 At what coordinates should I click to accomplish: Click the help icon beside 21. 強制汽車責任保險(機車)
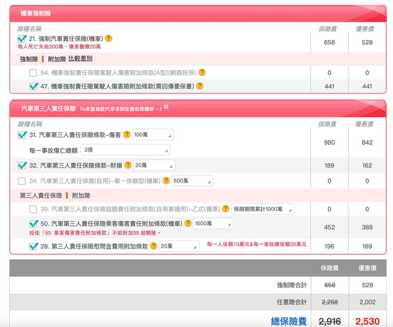tap(109, 38)
